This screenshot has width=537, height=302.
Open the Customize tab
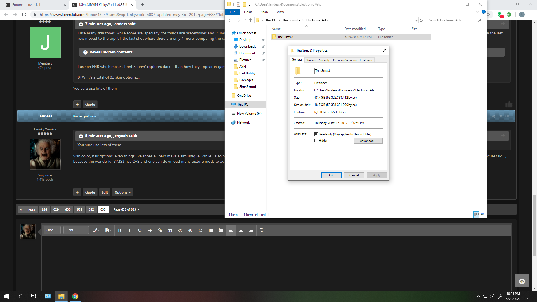tap(366, 60)
